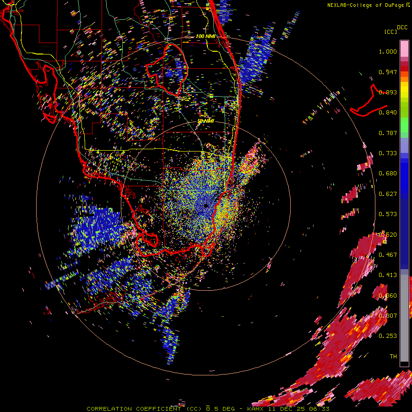
Task: Click the 0.947 scale value
Action: click(x=388, y=72)
